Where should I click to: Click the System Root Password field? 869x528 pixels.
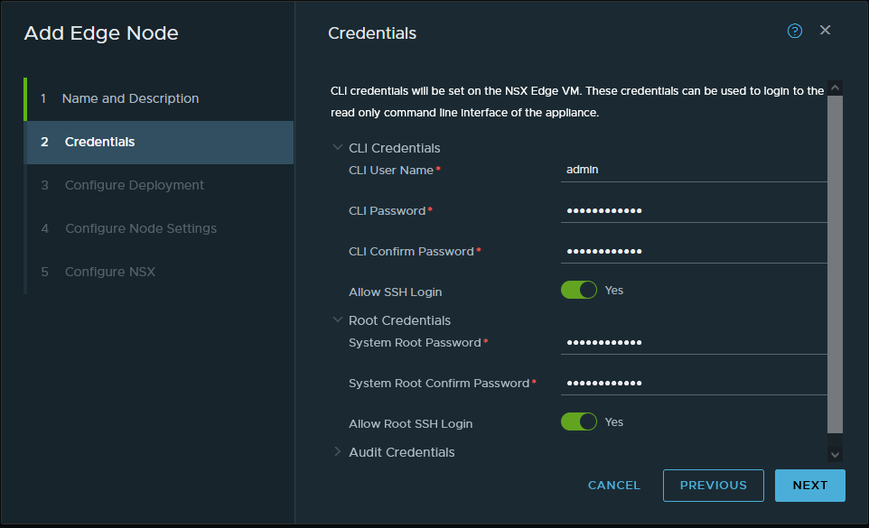tap(693, 343)
